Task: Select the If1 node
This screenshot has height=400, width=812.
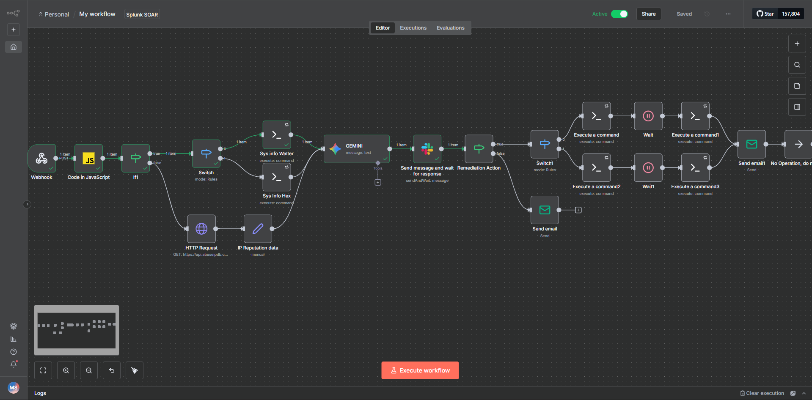Action: pos(135,158)
